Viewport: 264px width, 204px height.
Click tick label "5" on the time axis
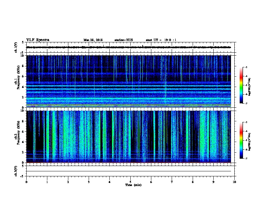(x=130, y=182)
